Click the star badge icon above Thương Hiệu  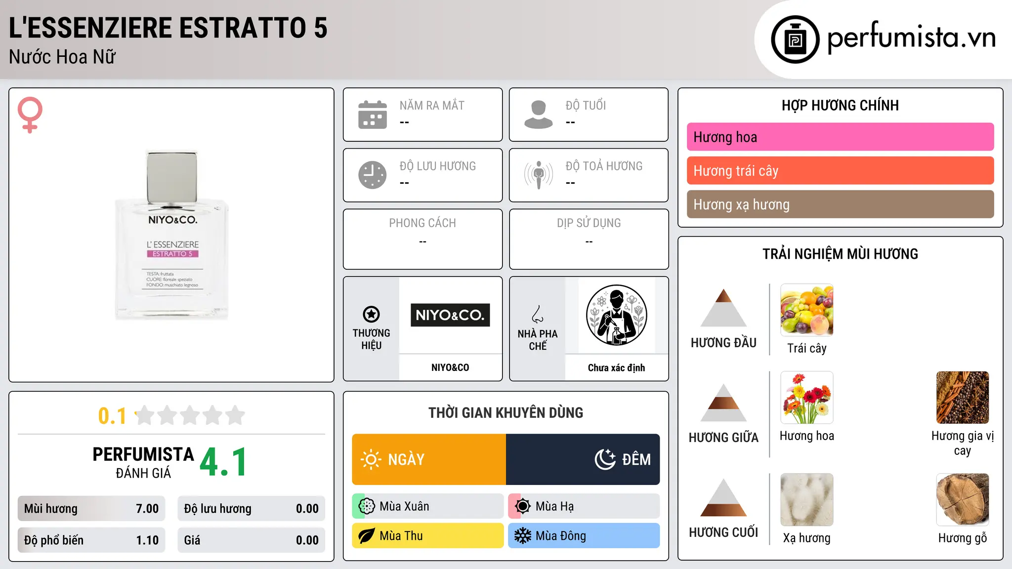coord(371,314)
